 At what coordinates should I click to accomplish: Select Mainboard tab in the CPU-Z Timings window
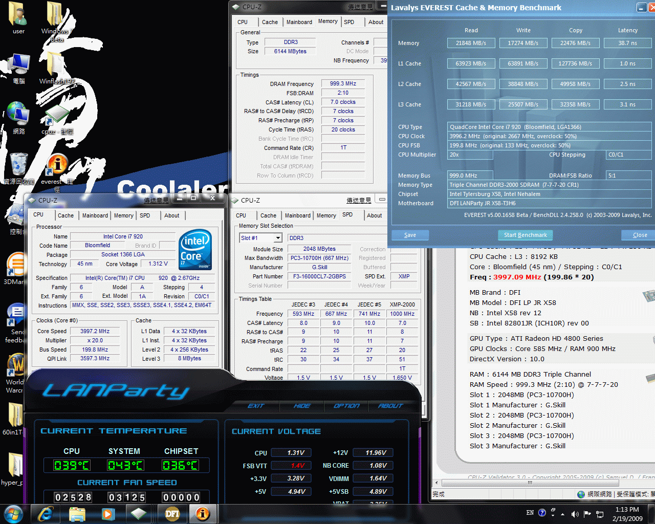click(299, 22)
